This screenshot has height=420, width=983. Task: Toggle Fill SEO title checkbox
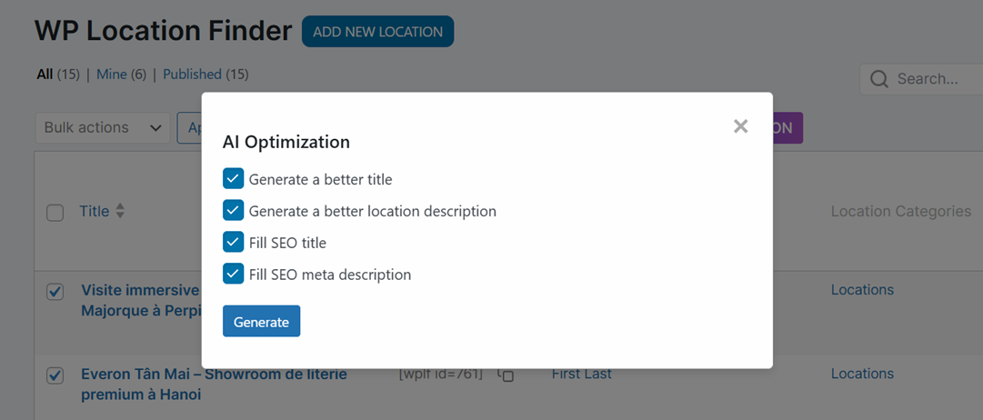(233, 242)
